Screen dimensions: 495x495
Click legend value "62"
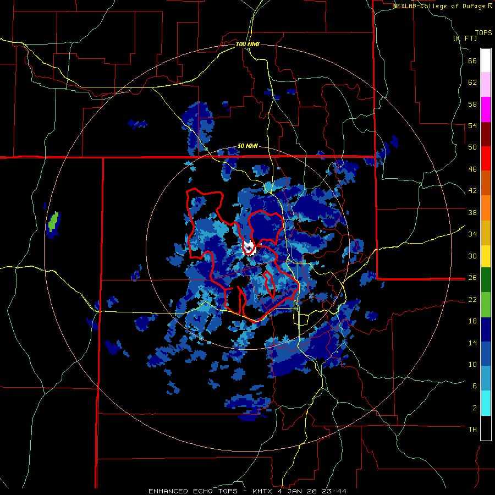coord(472,82)
